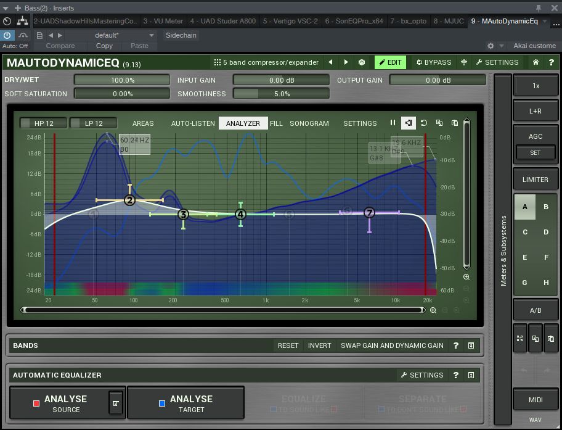This screenshot has height=430, width=562.
Task: Enable LP 12 filter
Action: tap(93, 123)
